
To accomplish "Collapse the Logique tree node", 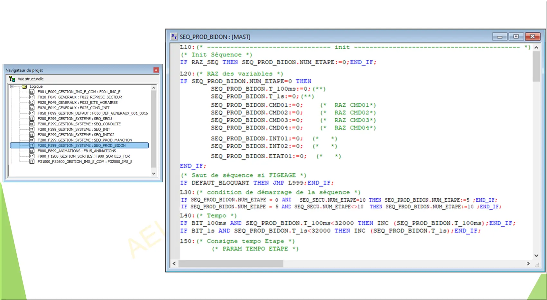I will point(12,86).
